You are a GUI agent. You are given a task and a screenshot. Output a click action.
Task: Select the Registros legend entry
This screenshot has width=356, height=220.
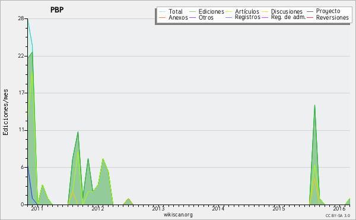pos(247,17)
